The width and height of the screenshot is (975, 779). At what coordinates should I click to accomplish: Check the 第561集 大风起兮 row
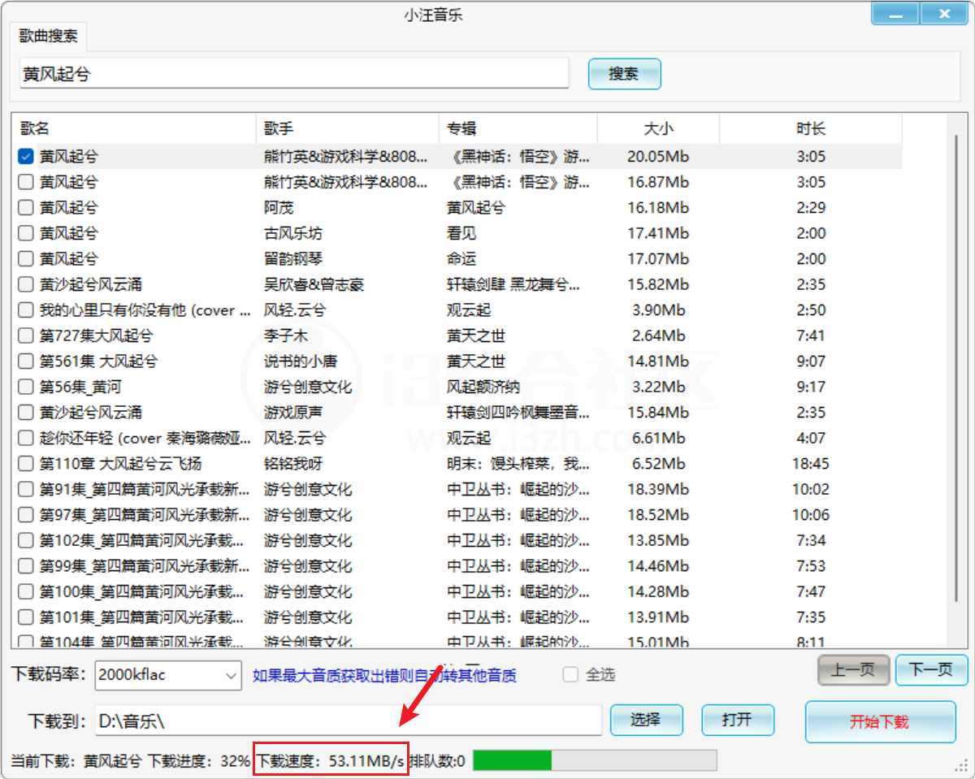pos(26,361)
